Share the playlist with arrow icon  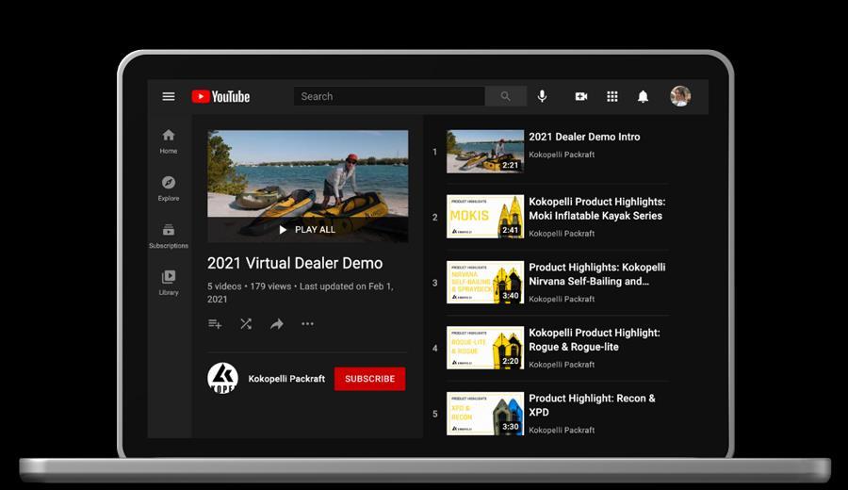click(277, 324)
